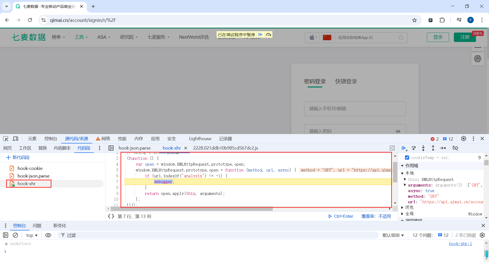489x262 pixels.
Task: Click the pretty-print braces icon
Action: point(111,216)
